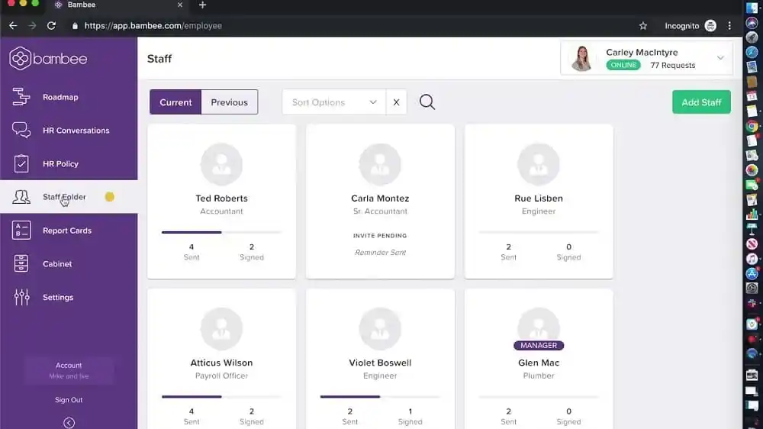The width and height of the screenshot is (763, 429).
Task: Switch to the Previous staff toggle
Action: point(230,102)
